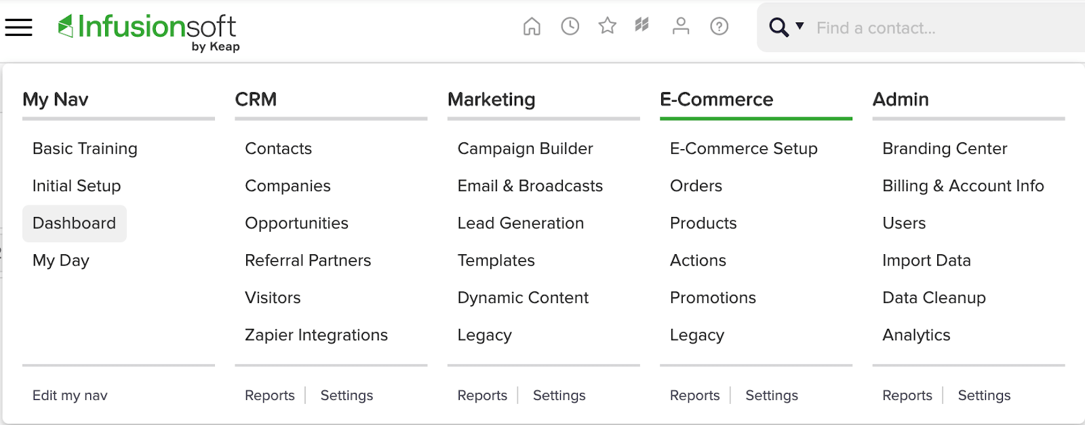Open Admin Settings link
Viewport: 1085px width, 425px height.
click(x=984, y=395)
